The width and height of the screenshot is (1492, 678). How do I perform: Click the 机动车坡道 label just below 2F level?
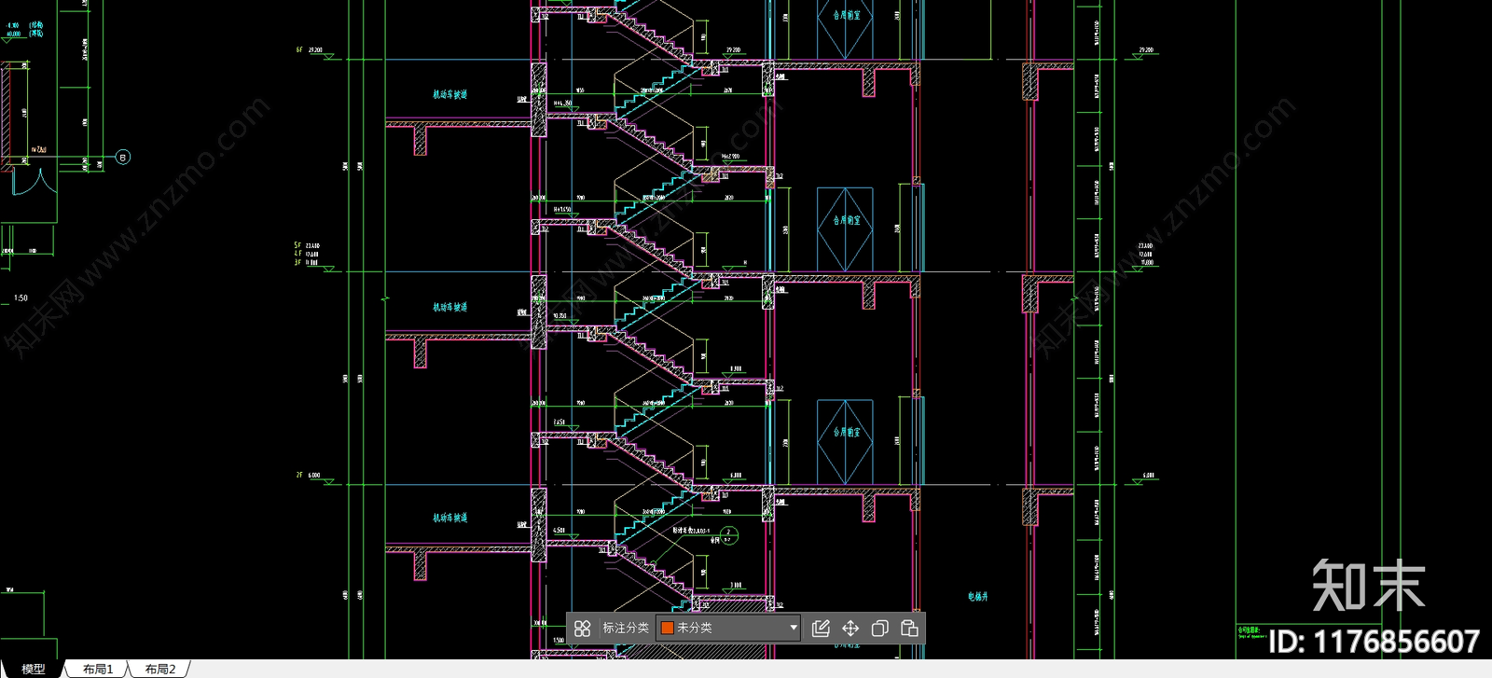tap(449, 519)
